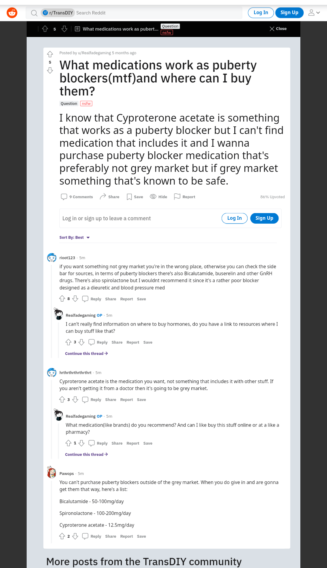Image resolution: width=327 pixels, height=568 pixels.
Task: Upvote rioot123's comment
Action: (x=62, y=299)
